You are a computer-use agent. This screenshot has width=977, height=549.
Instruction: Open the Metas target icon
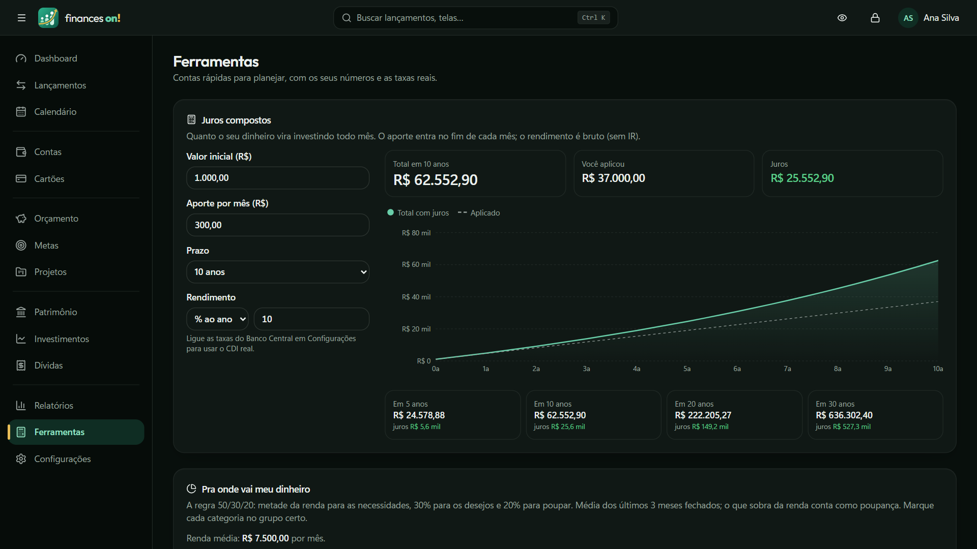[21, 246]
